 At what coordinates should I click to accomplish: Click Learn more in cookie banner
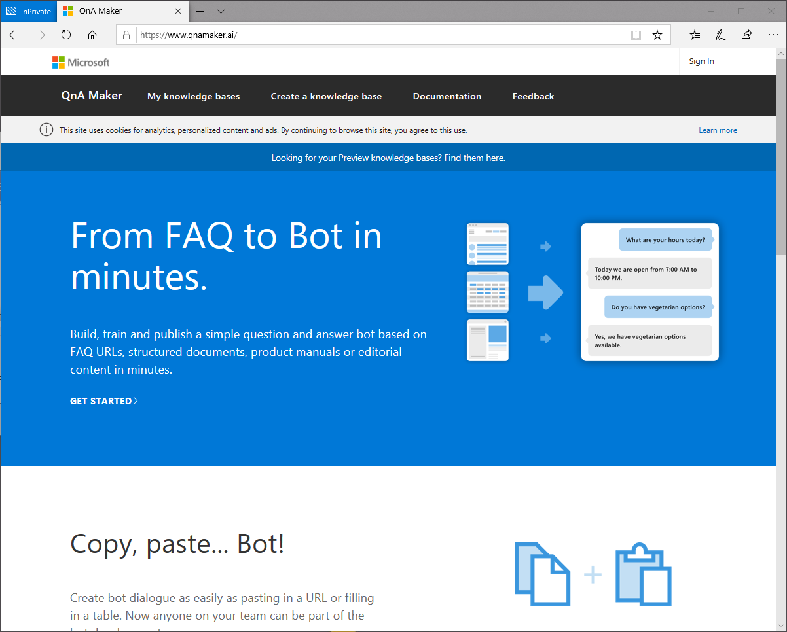pos(718,130)
